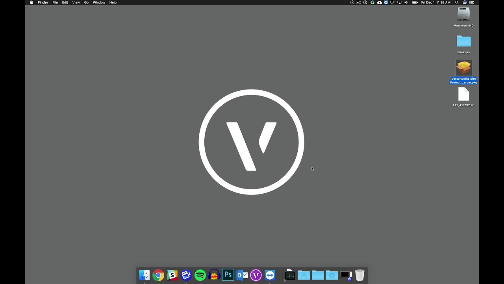504x284 pixels.
Task: Click the volume icon in the menu bar
Action: [406, 2]
